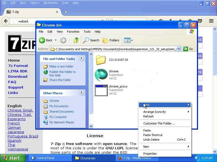Click Esperanto language link
The height and width of the screenshot is (162, 217).
pos(17,119)
